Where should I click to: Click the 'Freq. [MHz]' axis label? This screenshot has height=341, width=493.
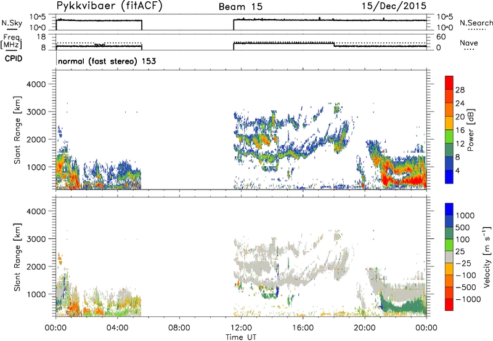[x=12, y=41]
